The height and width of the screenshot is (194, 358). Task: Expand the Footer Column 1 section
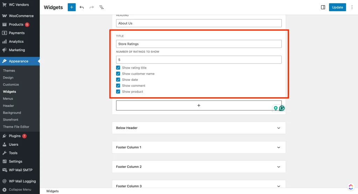tap(278, 147)
